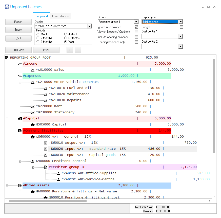Switch to the Free selection tab
This screenshot has width=221, height=218.
[61, 16]
